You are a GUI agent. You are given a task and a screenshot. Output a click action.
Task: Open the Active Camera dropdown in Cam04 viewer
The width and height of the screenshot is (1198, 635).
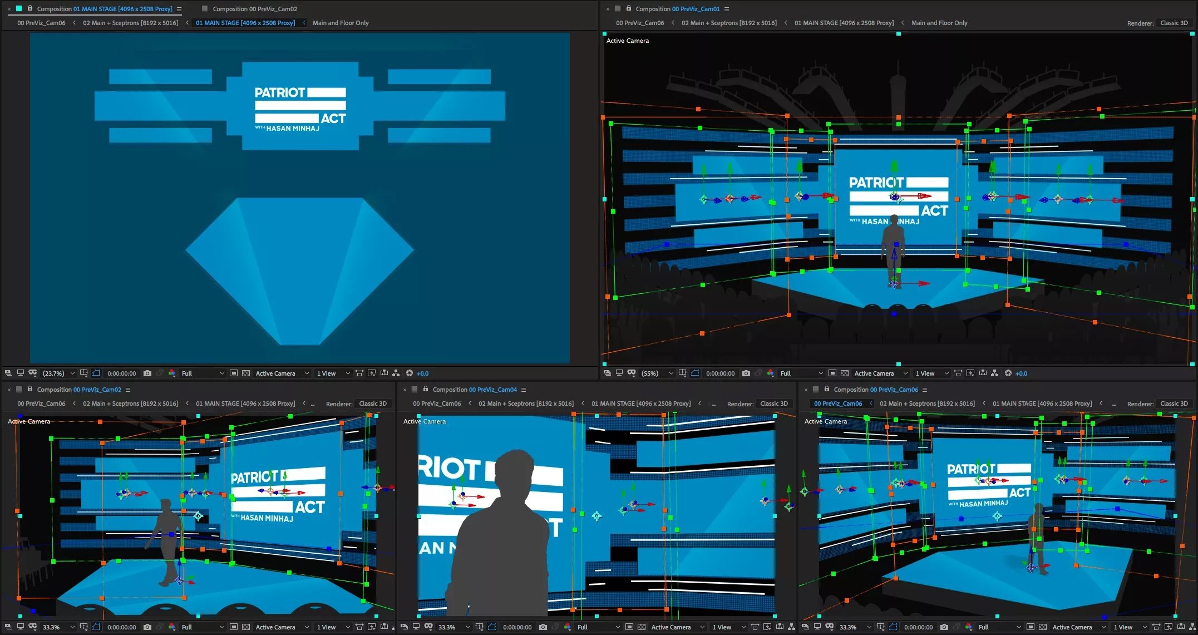pos(678,627)
